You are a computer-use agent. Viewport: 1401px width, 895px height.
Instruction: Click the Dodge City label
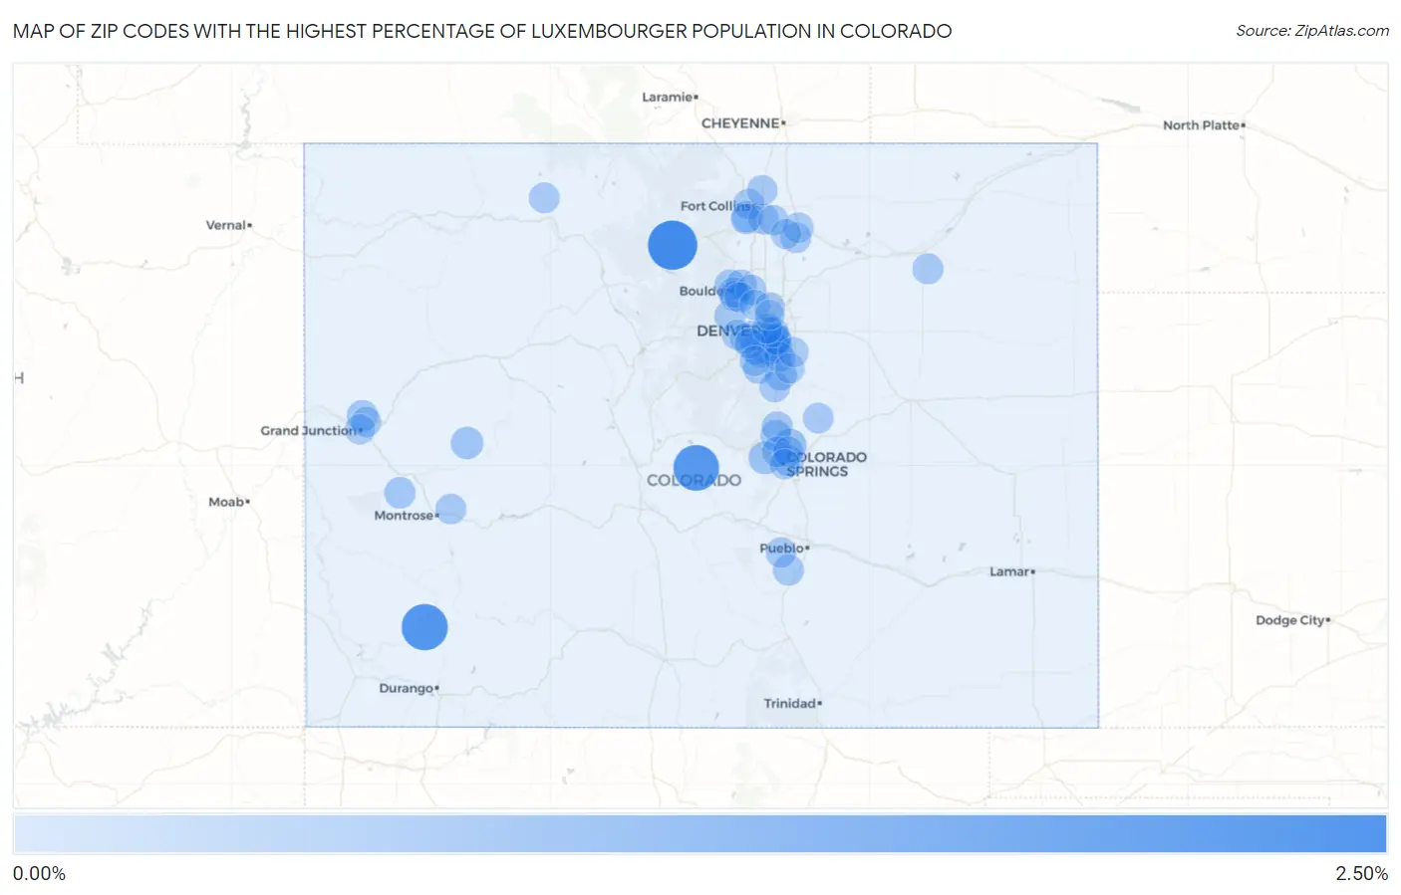tap(1292, 620)
